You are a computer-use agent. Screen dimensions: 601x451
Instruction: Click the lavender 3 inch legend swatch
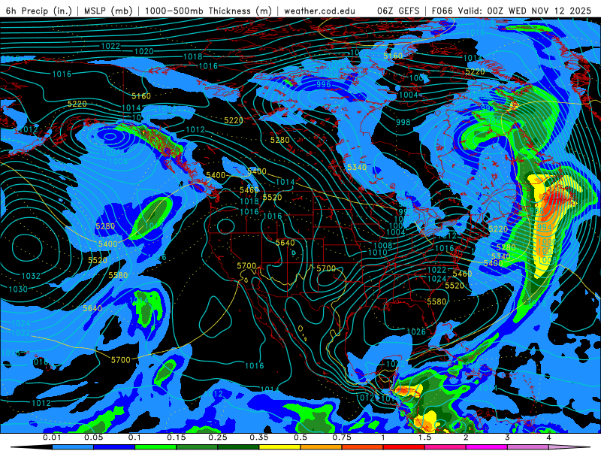[528, 447]
